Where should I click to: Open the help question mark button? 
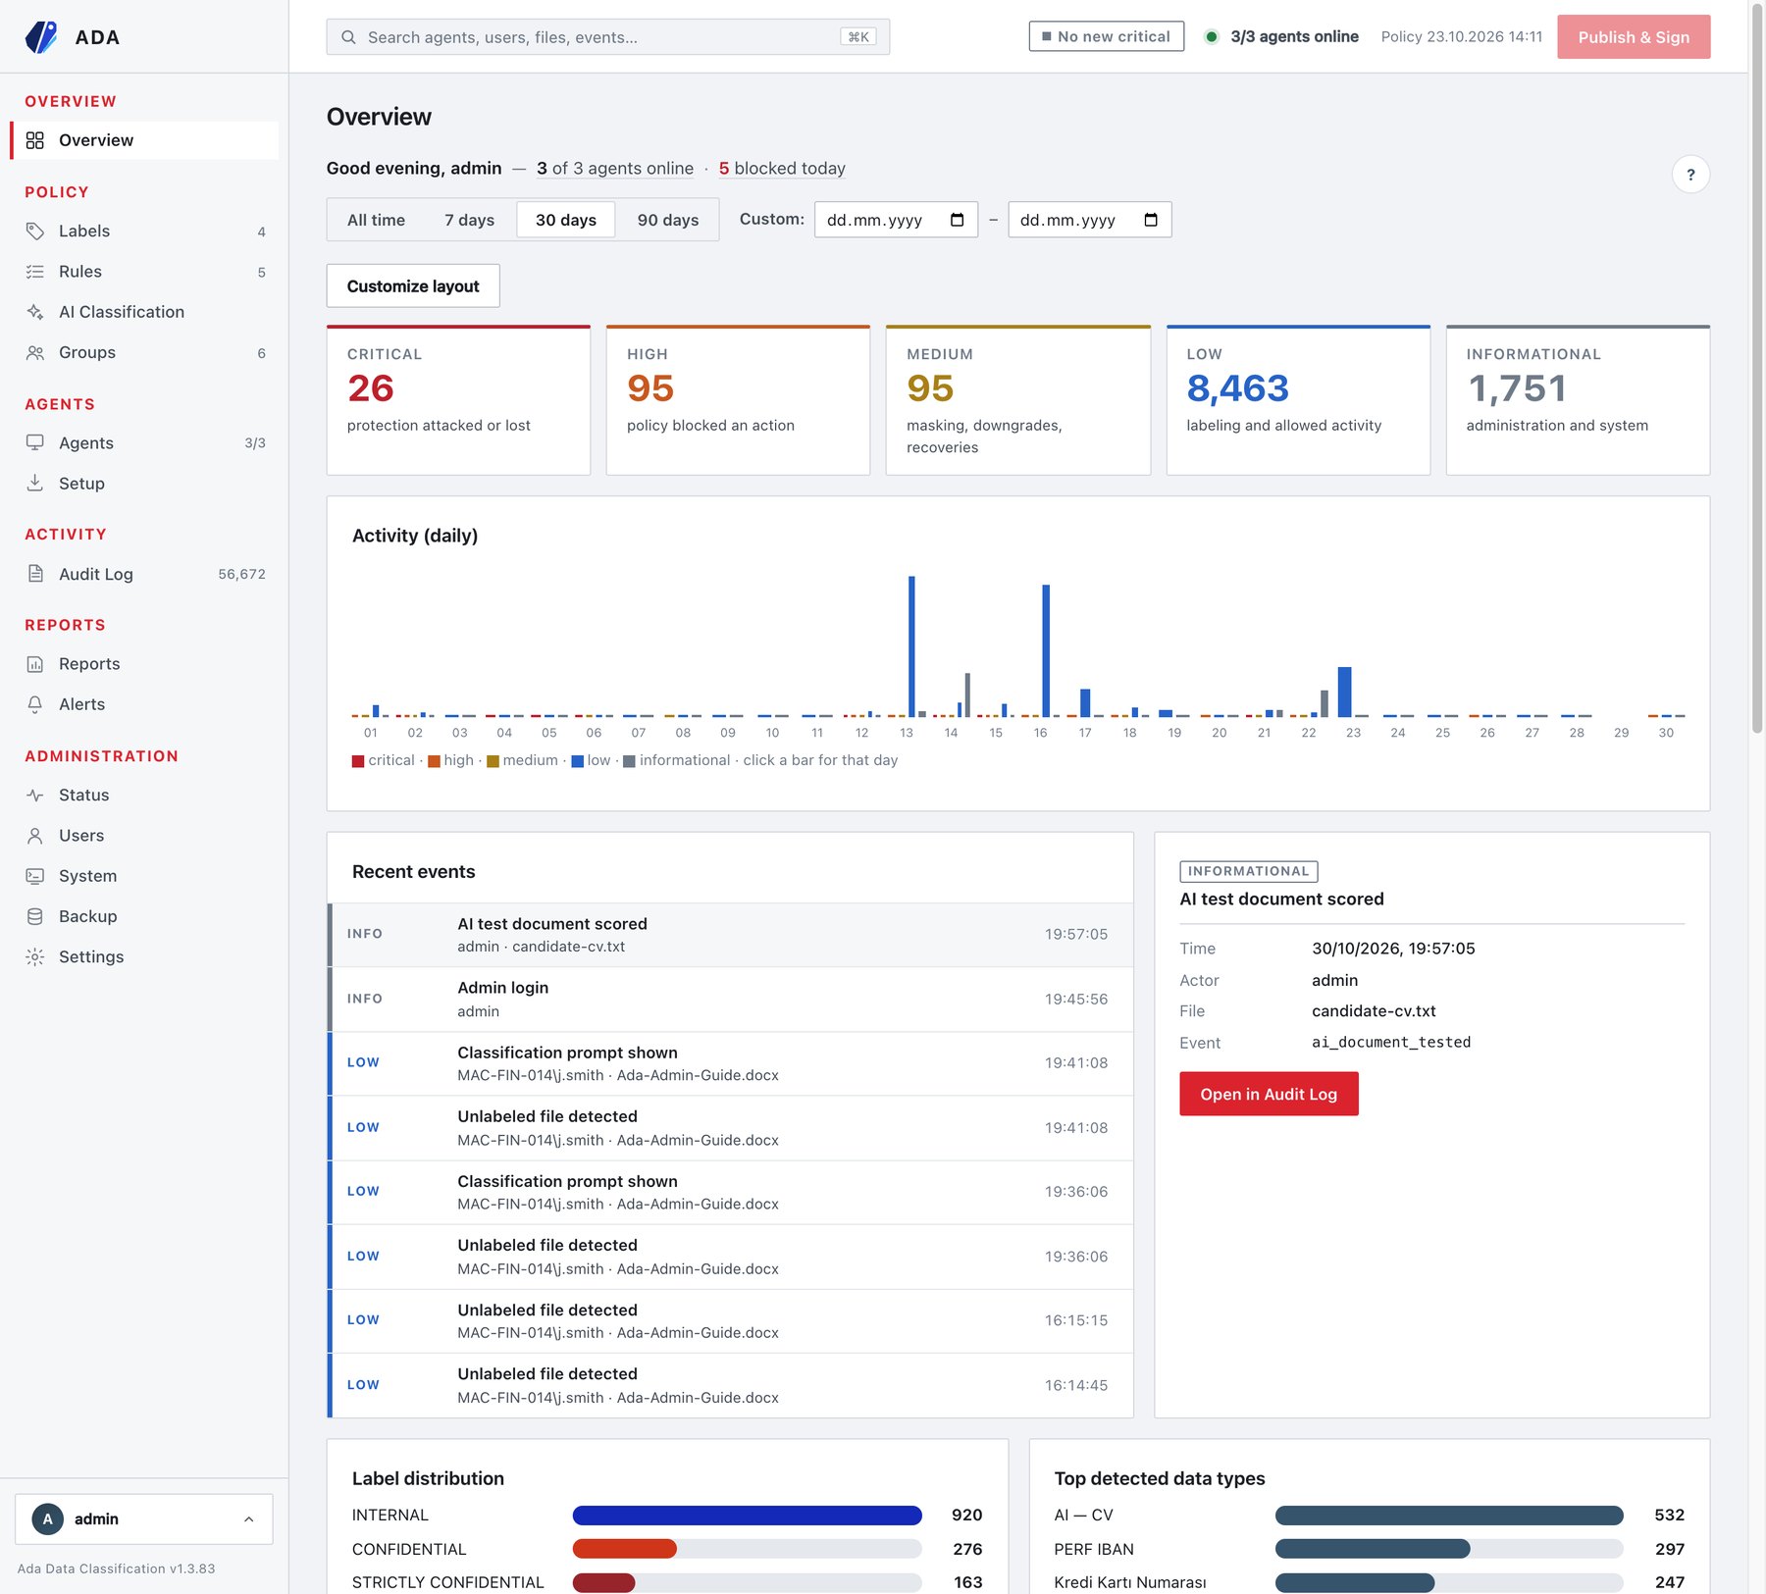(1689, 175)
